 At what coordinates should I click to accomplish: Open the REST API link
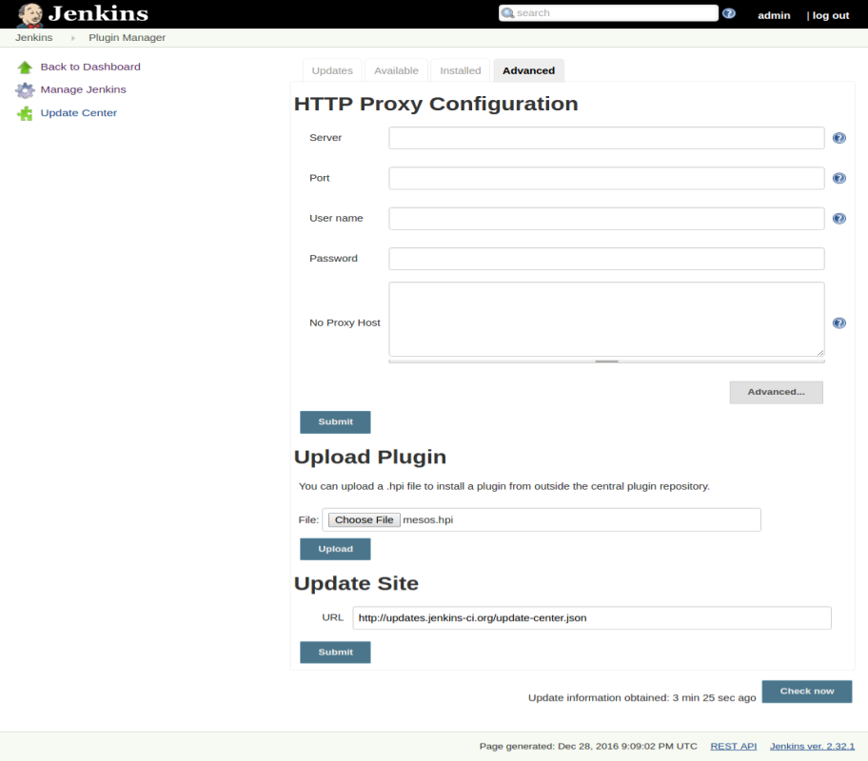(x=734, y=747)
